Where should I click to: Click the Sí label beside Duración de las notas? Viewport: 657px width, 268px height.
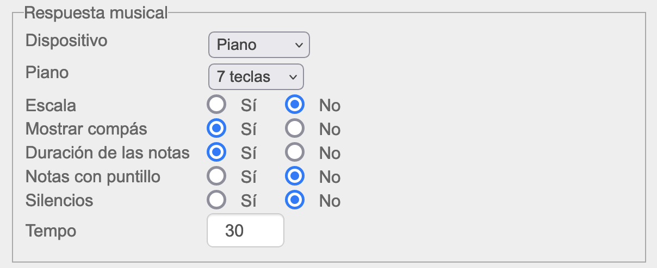coord(249,153)
